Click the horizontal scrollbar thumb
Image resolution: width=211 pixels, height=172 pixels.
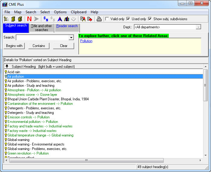[x=86, y=160]
